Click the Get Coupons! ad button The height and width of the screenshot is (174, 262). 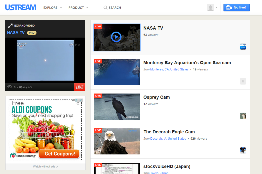pyautogui.click(x=60, y=154)
